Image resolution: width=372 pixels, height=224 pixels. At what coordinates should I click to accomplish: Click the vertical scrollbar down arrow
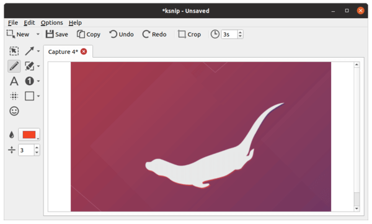pyautogui.click(x=356, y=208)
